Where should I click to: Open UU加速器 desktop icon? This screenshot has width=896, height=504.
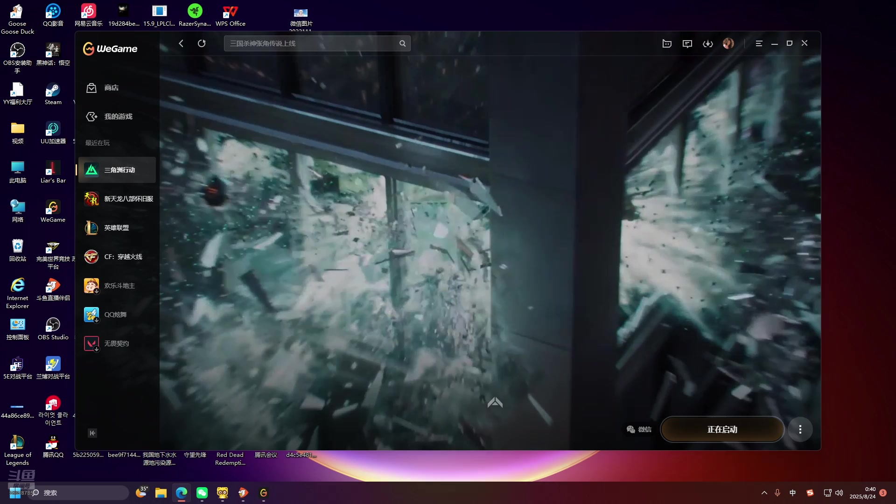[x=53, y=133]
